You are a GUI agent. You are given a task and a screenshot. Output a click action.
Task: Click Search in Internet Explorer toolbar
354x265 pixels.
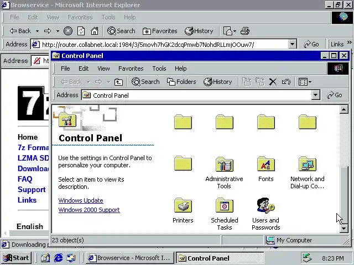(x=121, y=31)
